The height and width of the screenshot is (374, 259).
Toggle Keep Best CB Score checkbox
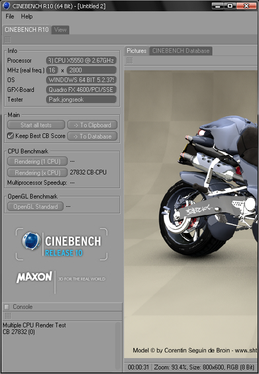(10, 136)
